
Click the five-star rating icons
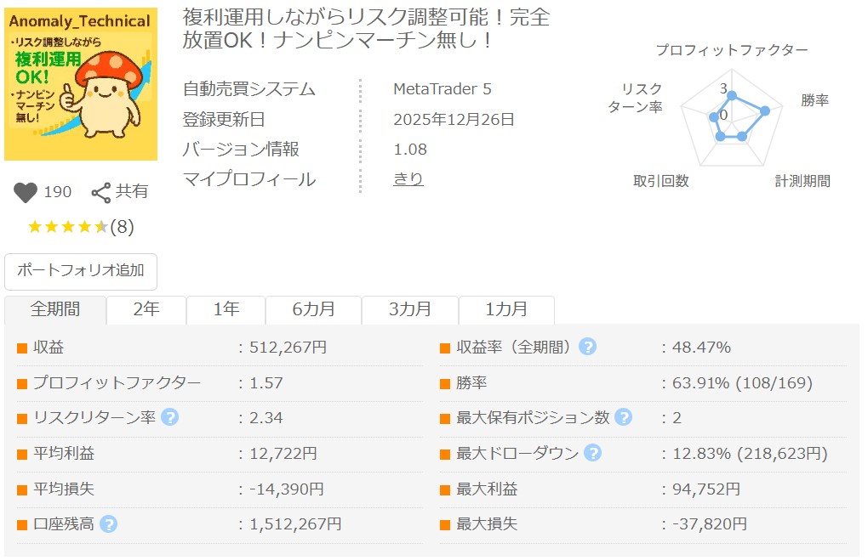[67, 227]
